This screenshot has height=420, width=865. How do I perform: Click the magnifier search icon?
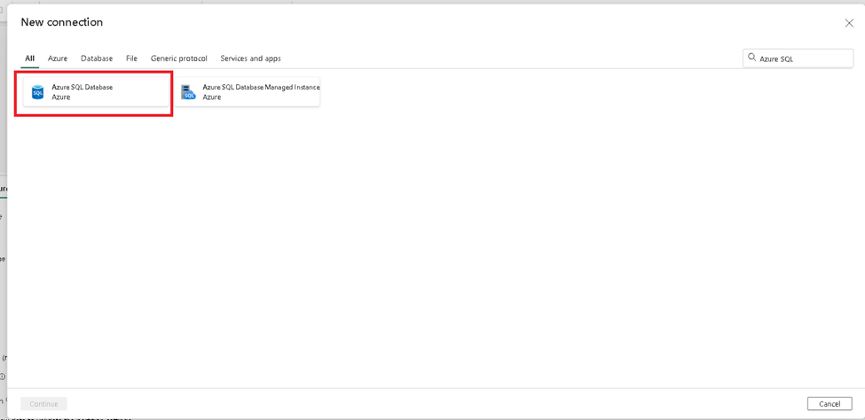(751, 58)
